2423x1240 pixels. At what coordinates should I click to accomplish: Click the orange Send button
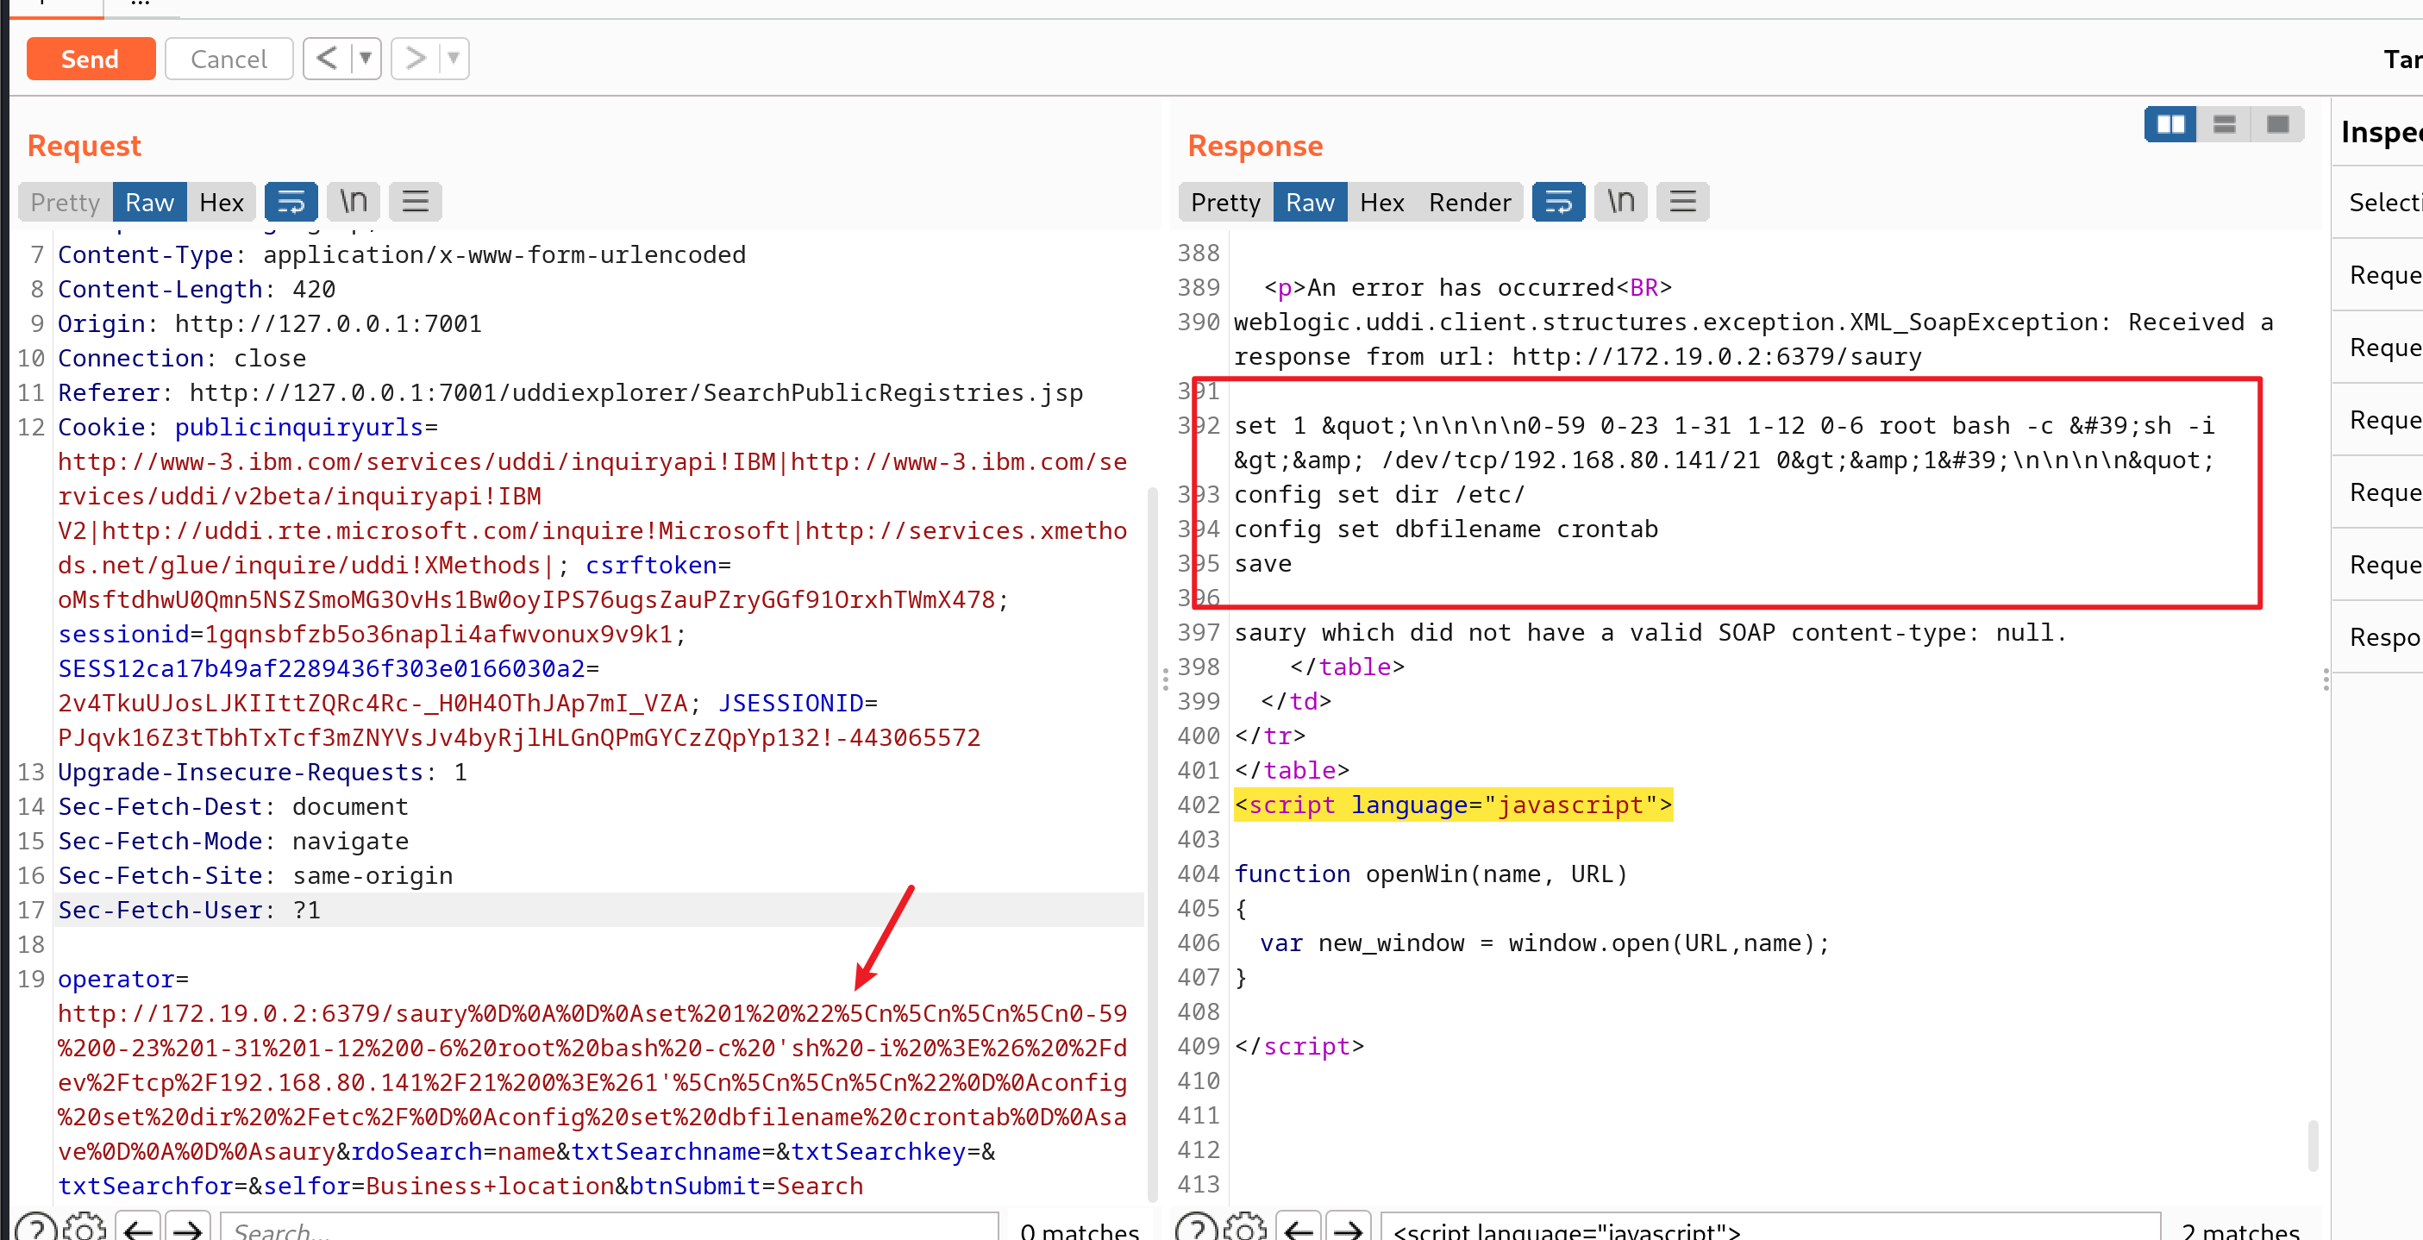coord(91,59)
